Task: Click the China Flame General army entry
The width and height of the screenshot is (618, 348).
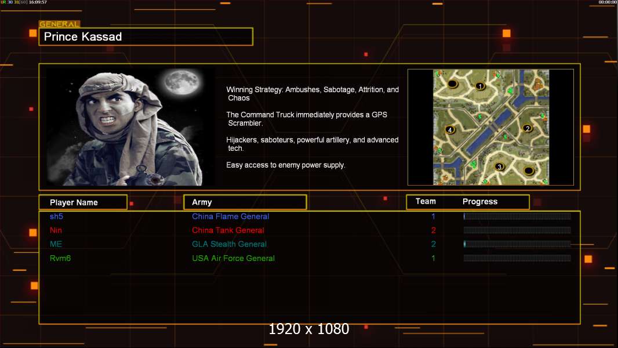Action: coord(231,216)
